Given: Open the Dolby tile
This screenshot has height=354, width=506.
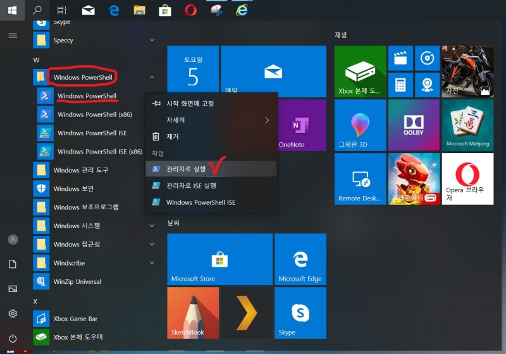Looking at the screenshot, I should [x=414, y=125].
